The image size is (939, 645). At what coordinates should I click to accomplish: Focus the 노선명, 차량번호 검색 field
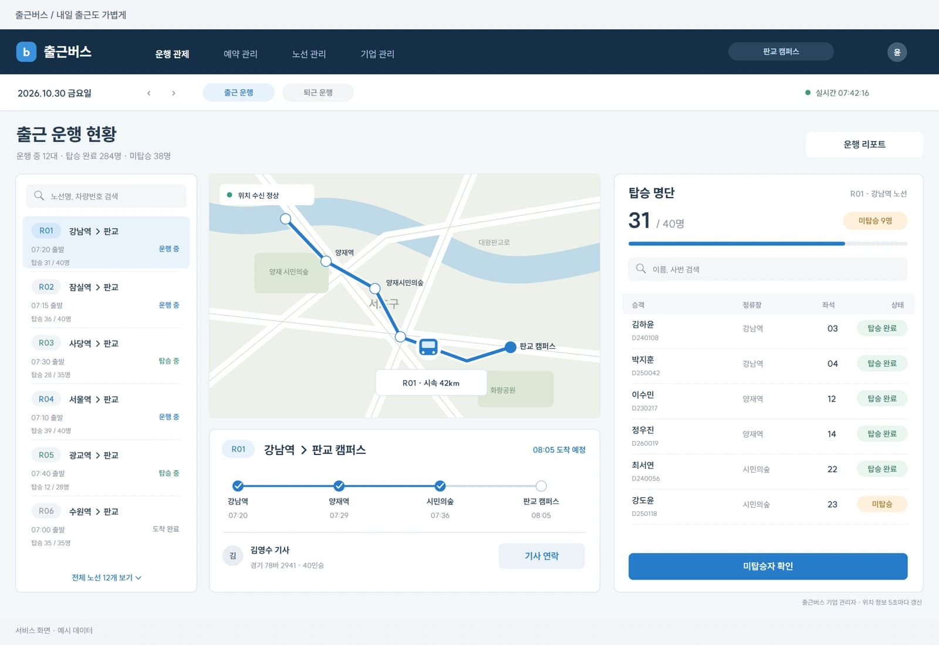(x=106, y=196)
